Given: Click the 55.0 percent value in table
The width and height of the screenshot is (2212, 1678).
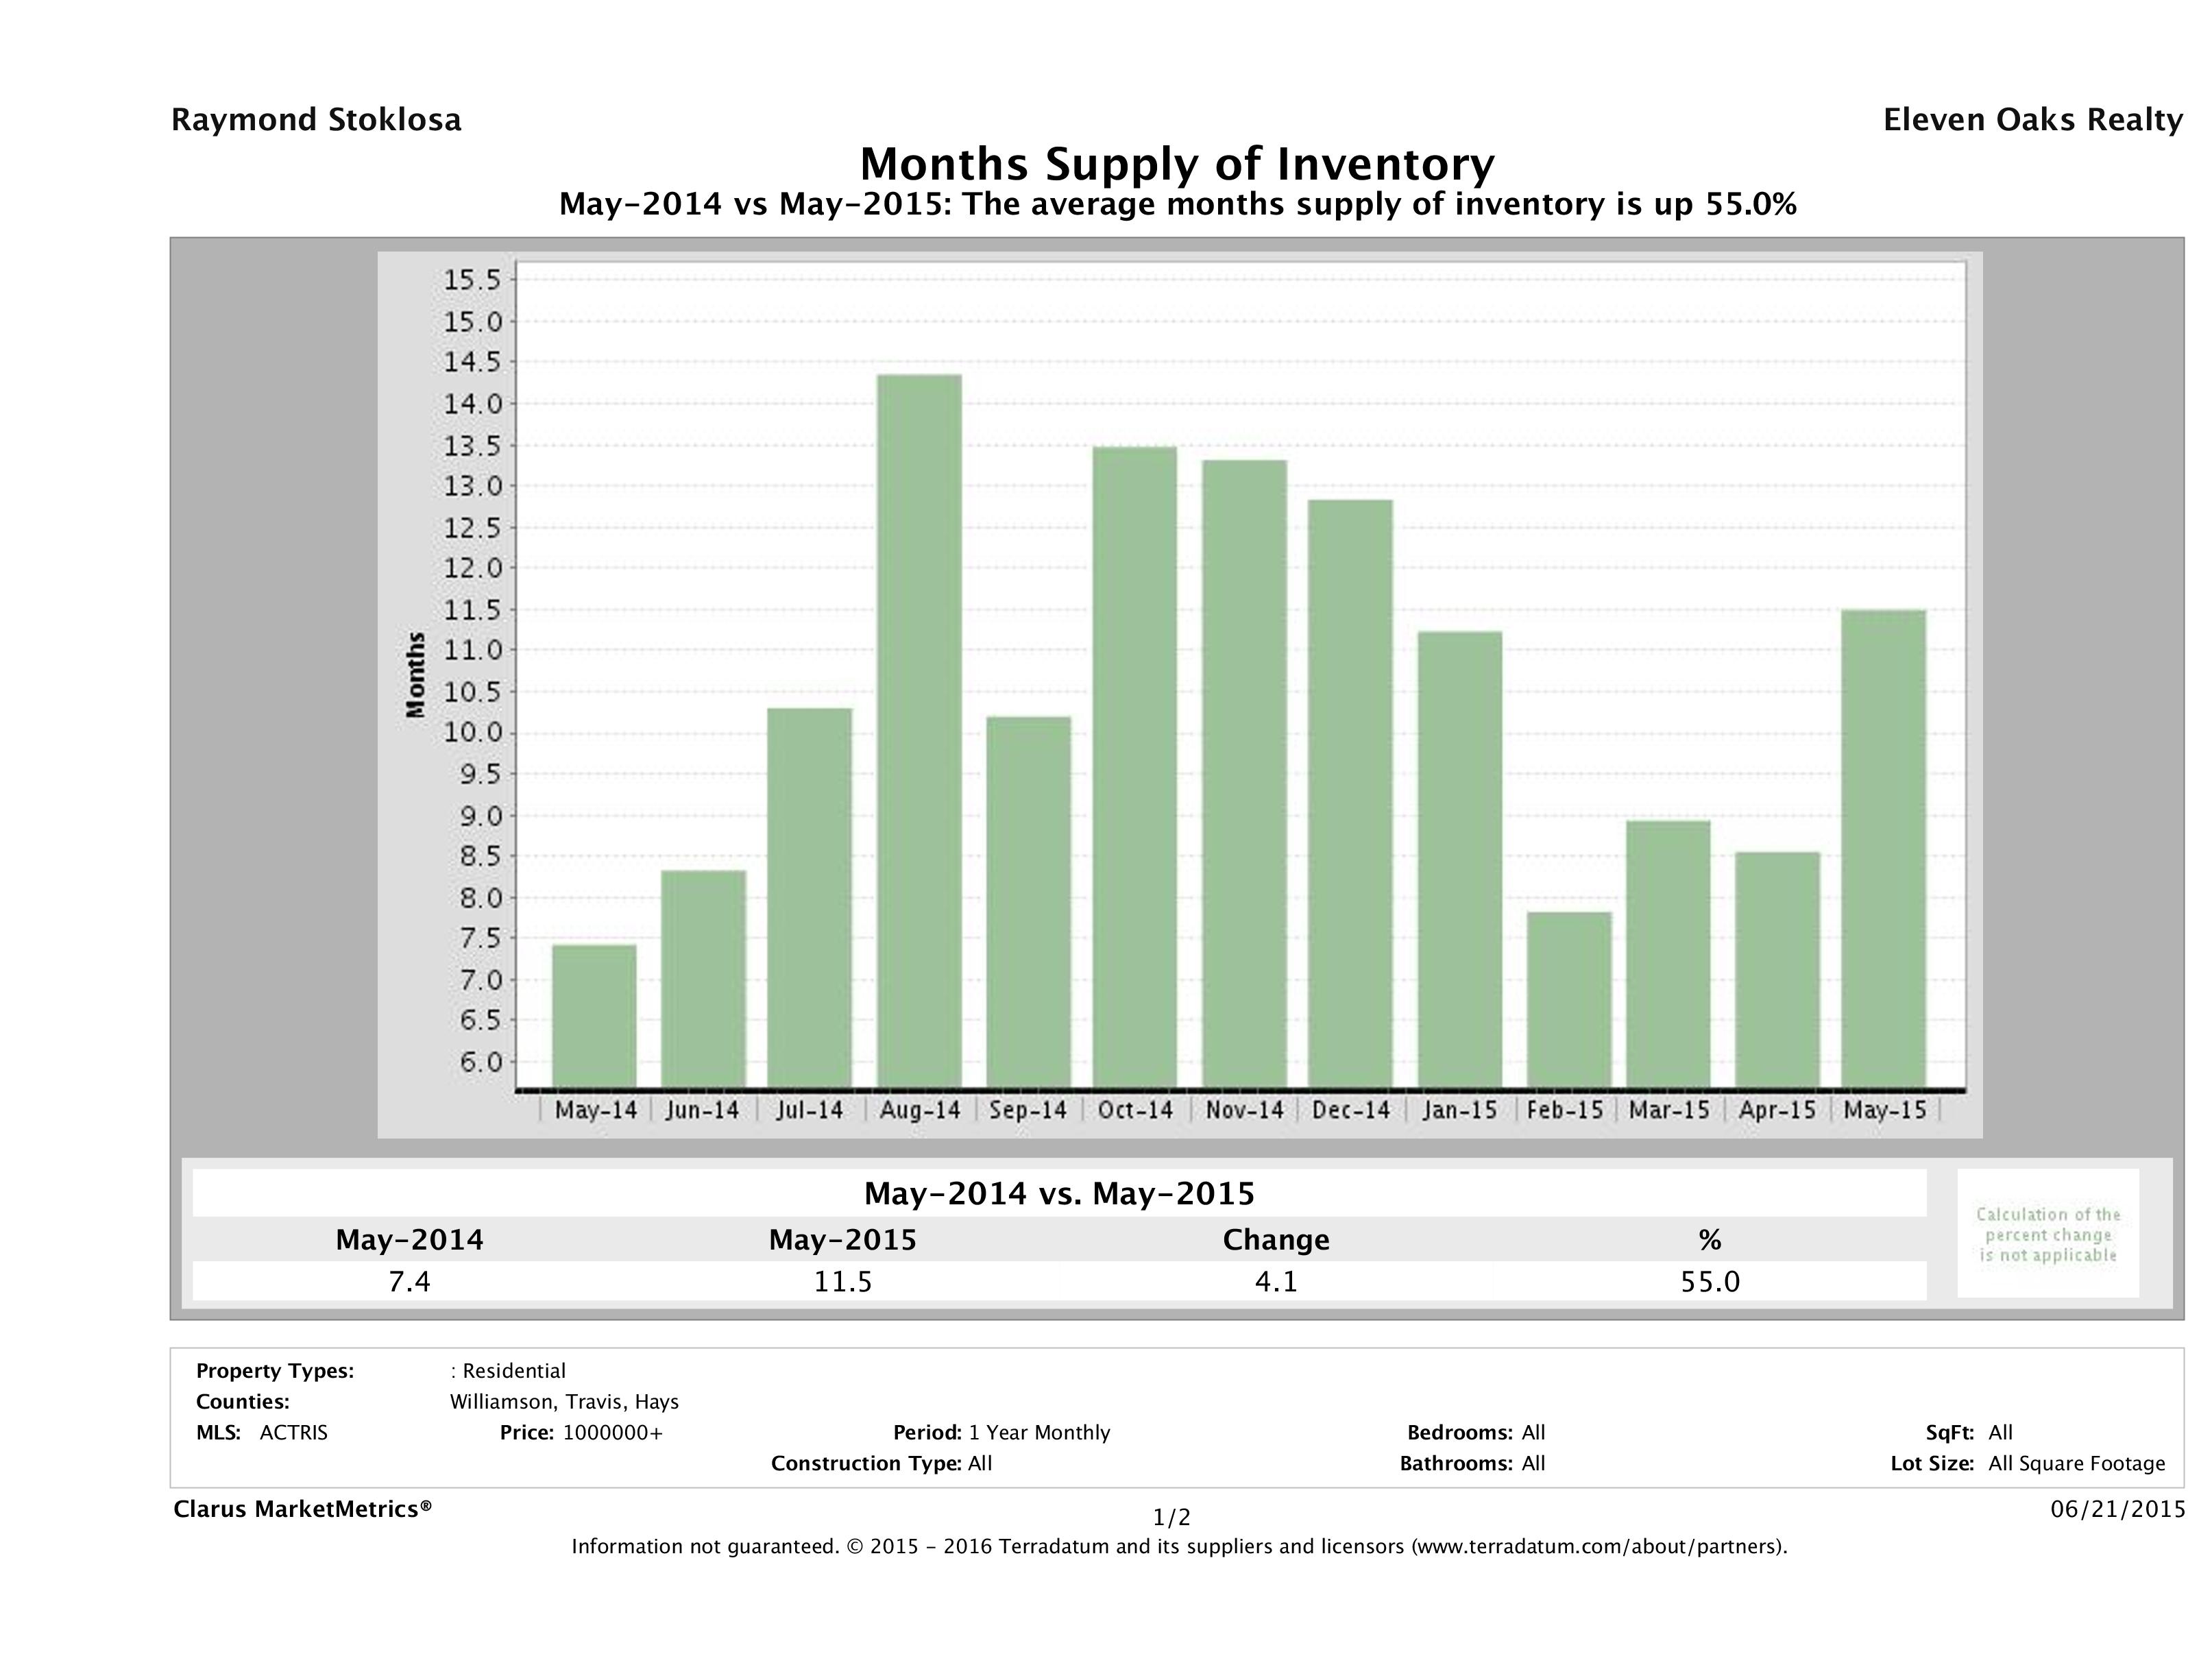Looking at the screenshot, I should pyautogui.click(x=1710, y=1282).
